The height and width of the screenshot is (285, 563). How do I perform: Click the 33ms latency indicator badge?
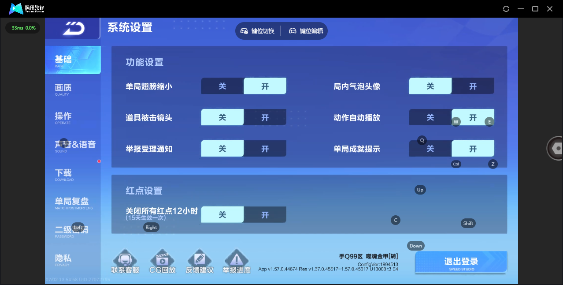(23, 28)
